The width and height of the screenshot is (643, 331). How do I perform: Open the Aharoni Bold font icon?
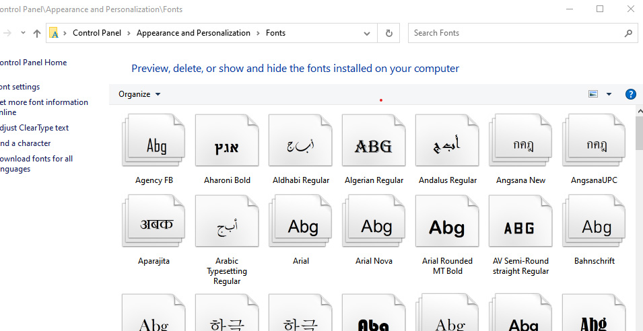pos(227,140)
